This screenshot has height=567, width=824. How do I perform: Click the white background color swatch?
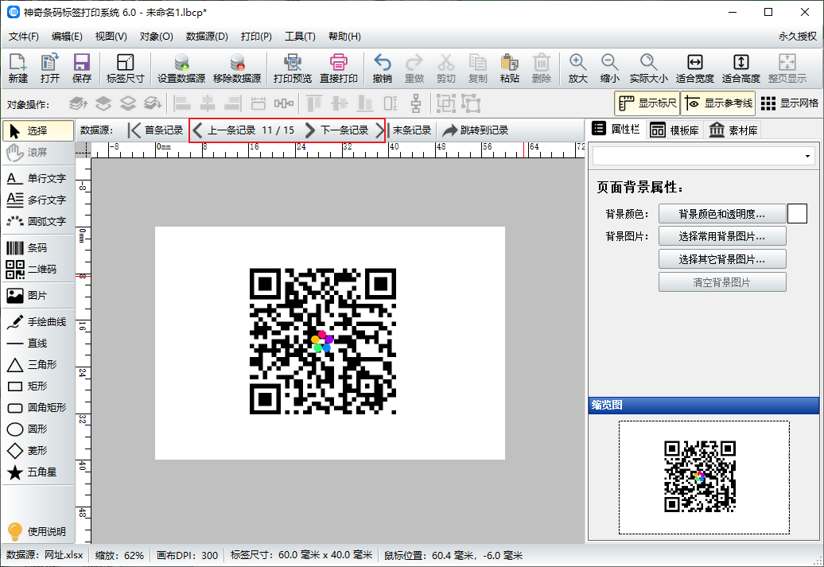pos(797,213)
